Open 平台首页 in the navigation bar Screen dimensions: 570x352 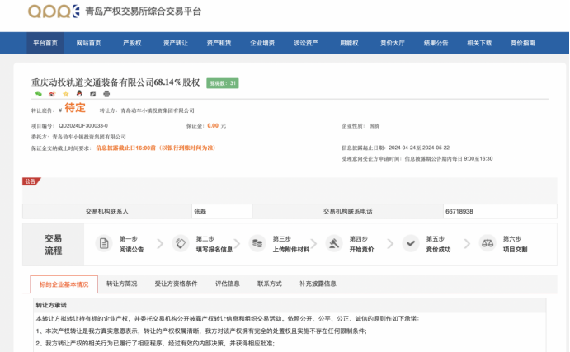(x=45, y=43)
